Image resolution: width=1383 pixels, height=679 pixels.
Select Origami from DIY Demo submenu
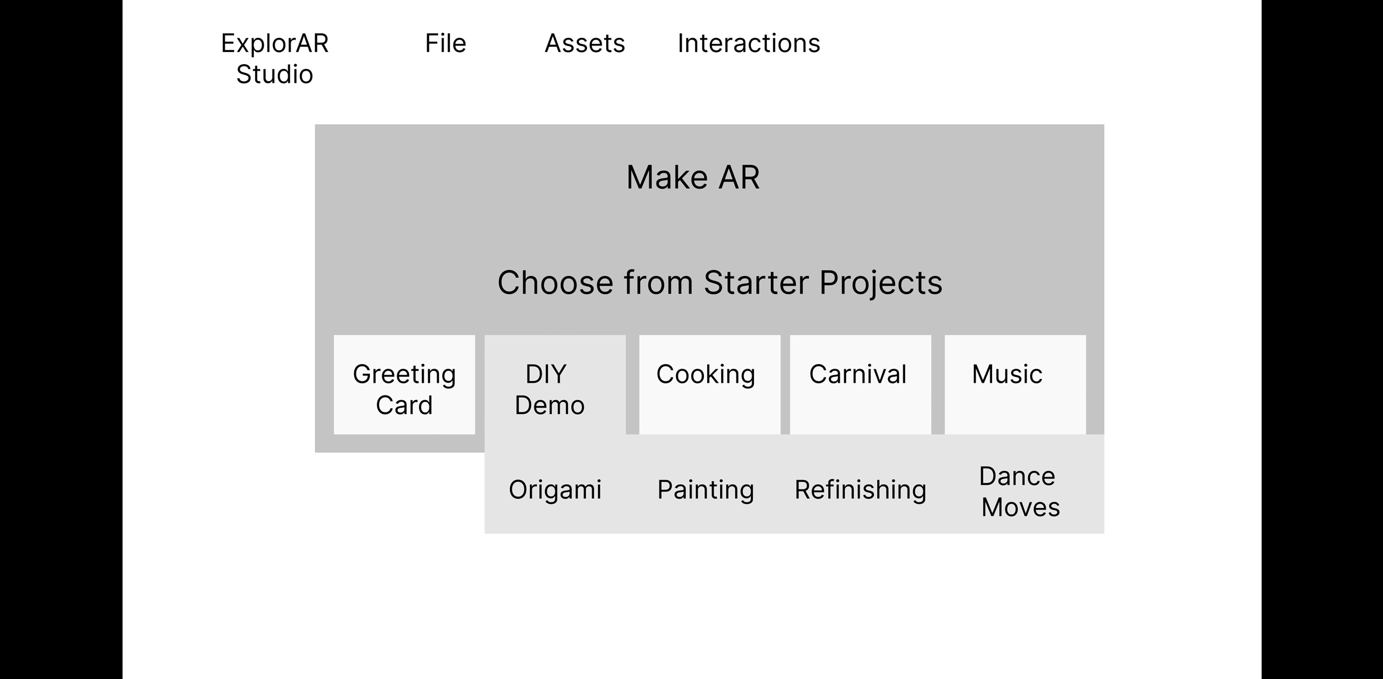[x=555, y=489]
